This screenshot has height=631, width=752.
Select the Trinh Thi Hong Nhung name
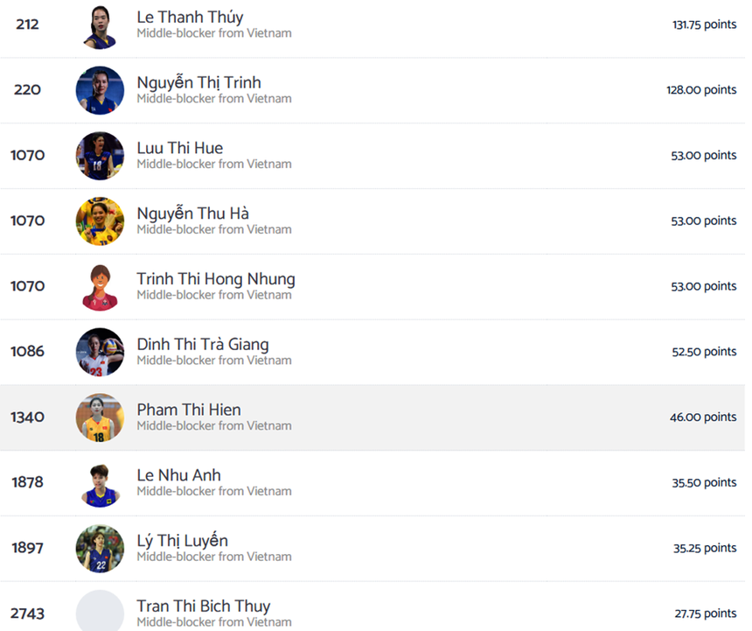pos(216,279)
